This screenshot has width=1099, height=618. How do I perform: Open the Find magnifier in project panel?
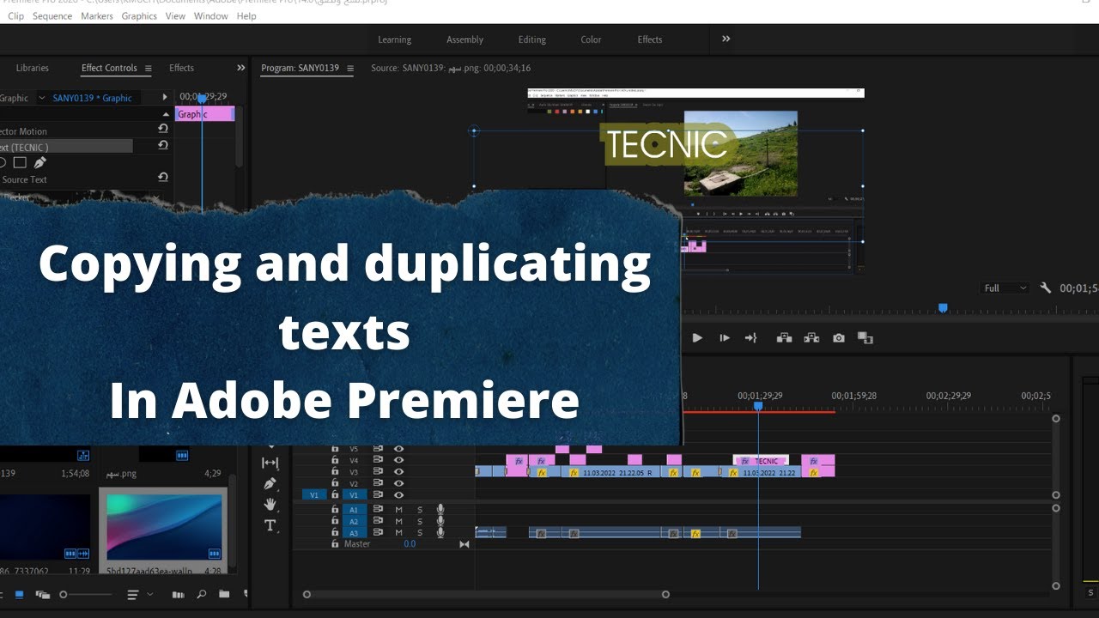(x=201, y=594)
